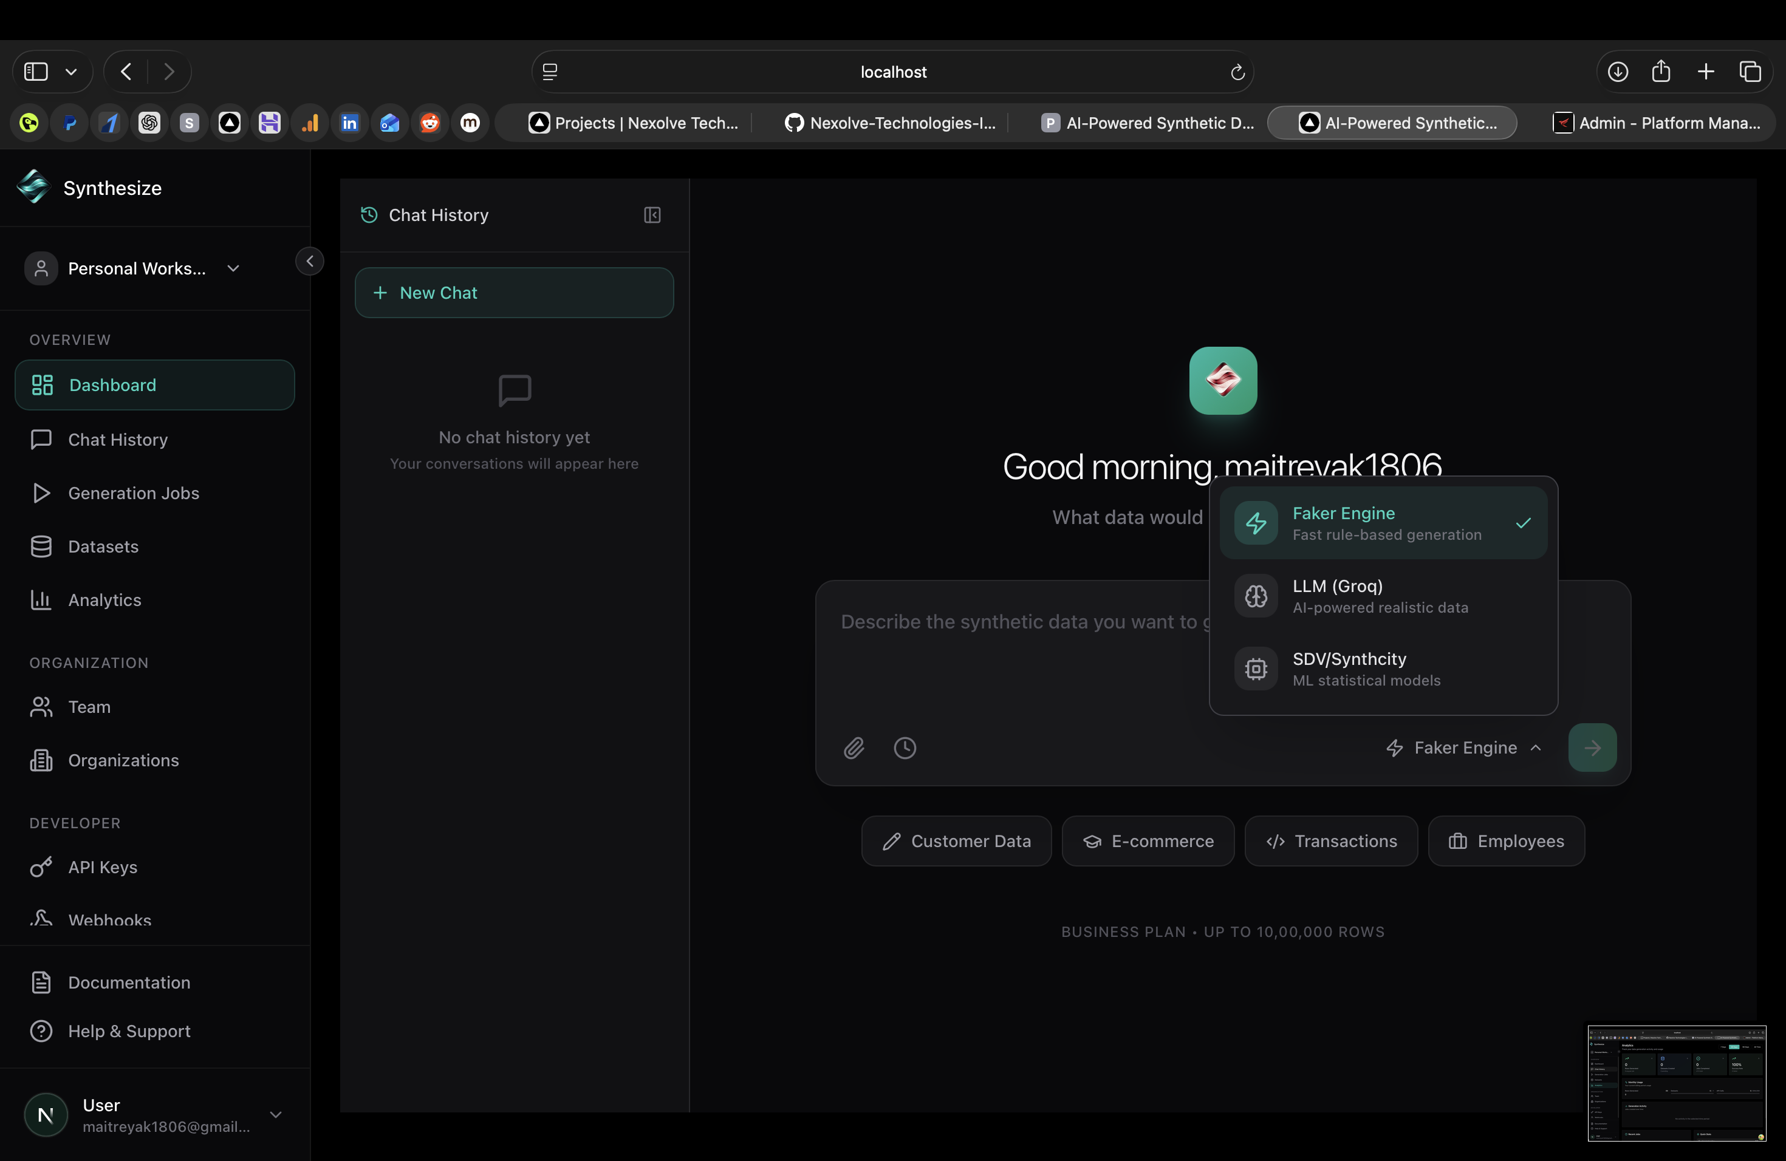Switch to SDV/Synthcity statistical models
This screenshot has width=1786, height=1161.
pyautogui.click(x=1383, y=669)
